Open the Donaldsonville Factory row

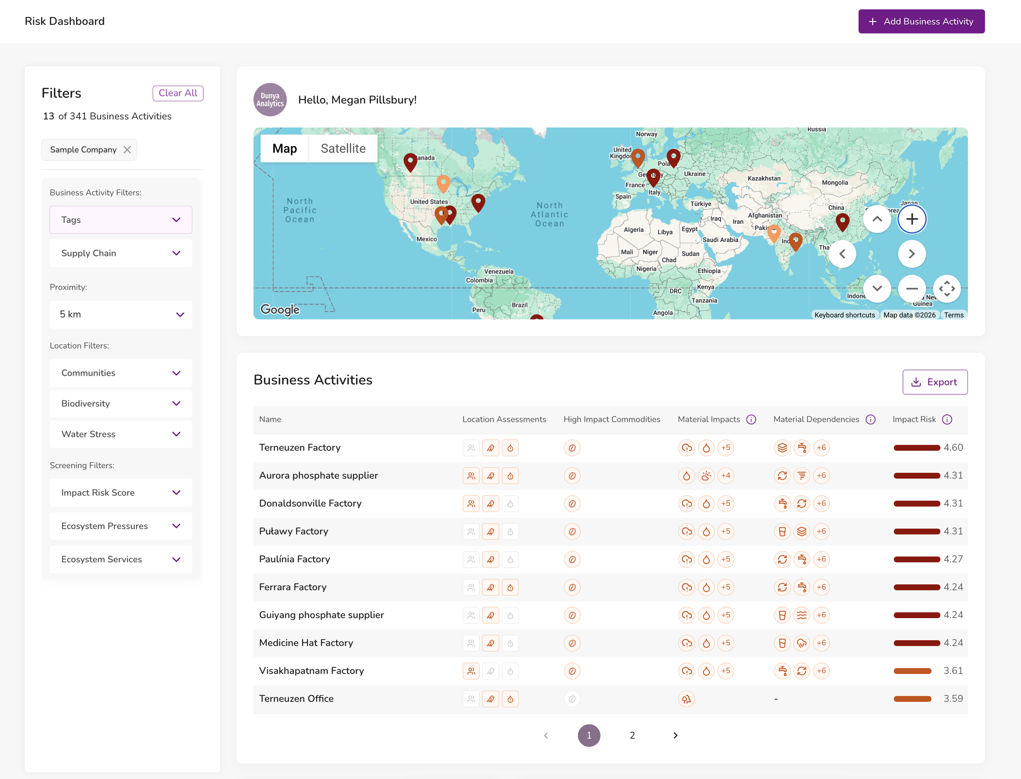611,503
